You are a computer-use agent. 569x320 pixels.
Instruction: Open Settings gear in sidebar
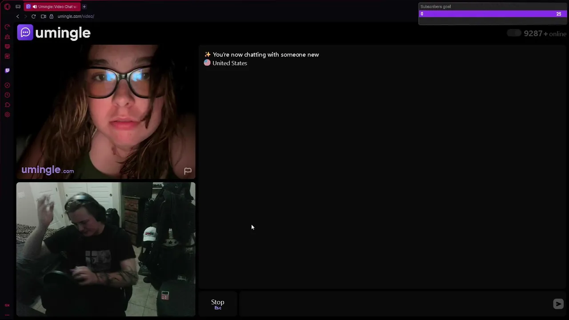click(x=7, y=115)
